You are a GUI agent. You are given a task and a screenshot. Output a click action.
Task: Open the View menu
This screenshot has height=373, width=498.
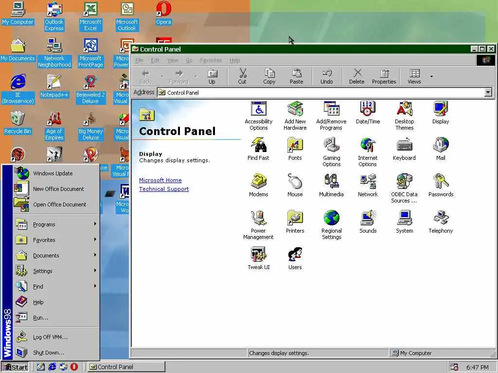[173, 60]
